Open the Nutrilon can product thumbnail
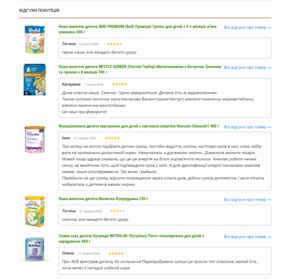 35,249
